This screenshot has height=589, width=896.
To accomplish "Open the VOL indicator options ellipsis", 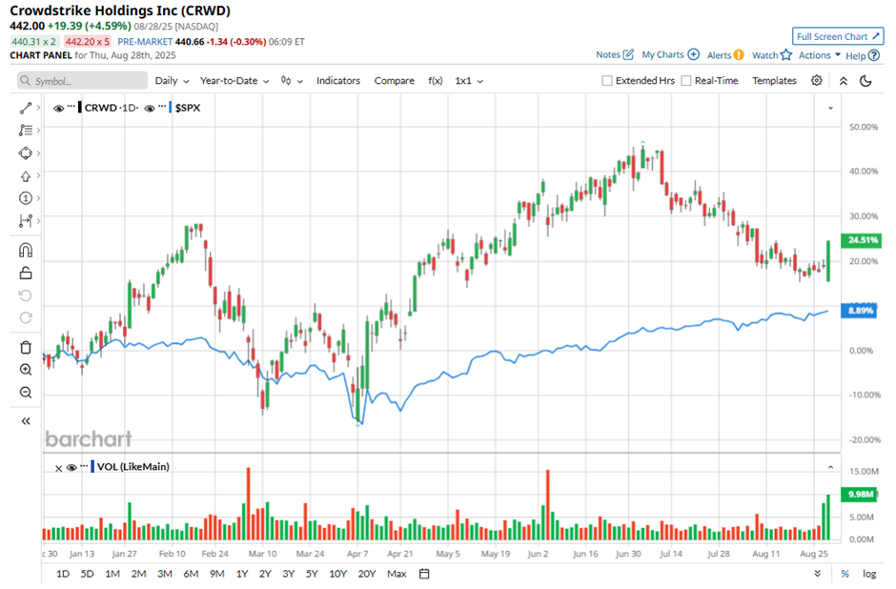I will pyautogui.click(x=84, y=466).
